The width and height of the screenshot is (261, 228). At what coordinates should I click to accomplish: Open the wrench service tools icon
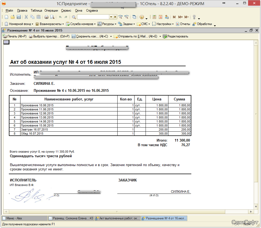(194, 17)
